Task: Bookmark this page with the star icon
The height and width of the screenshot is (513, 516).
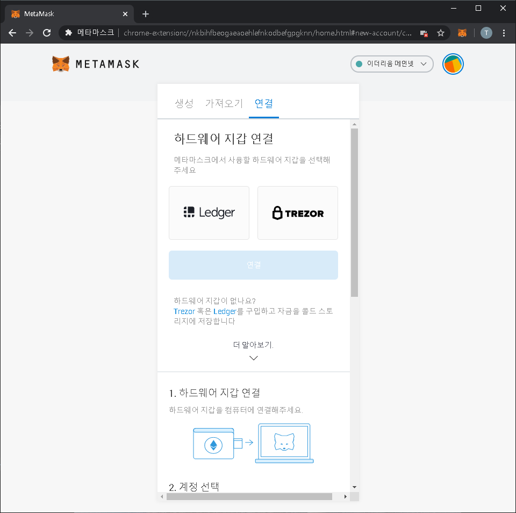Action: coord(440,33)
